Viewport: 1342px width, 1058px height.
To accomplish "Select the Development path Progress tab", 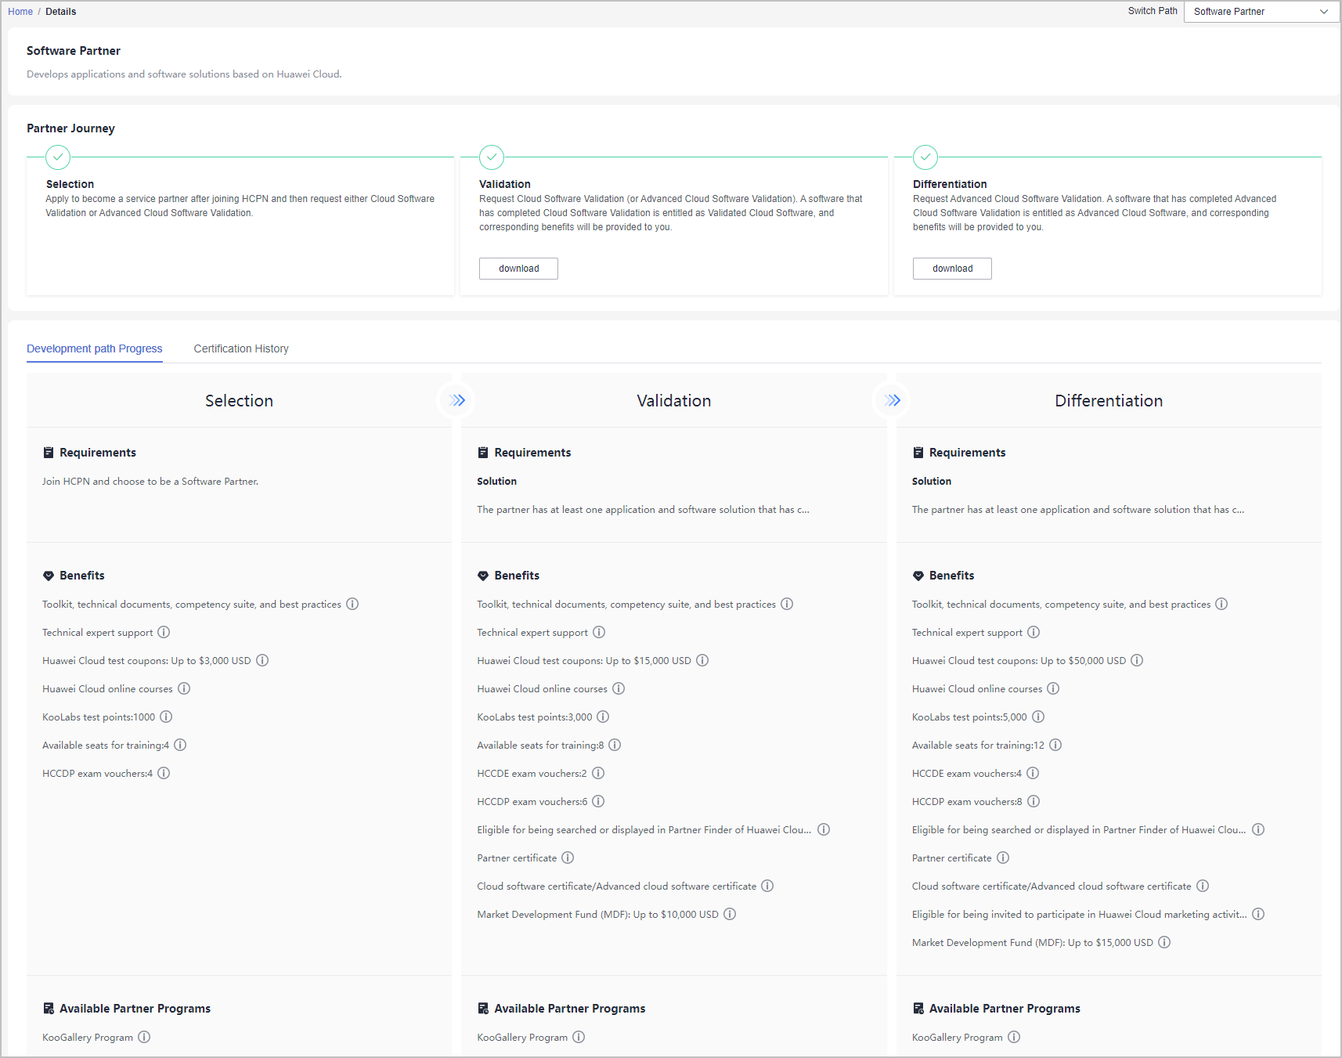I will (x=95, y=348).
